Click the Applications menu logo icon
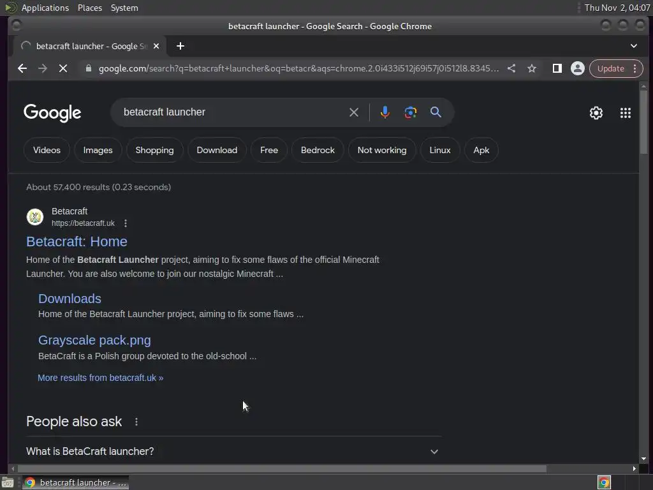The height and width of the screenshot is (490, 653). point(10,8)
